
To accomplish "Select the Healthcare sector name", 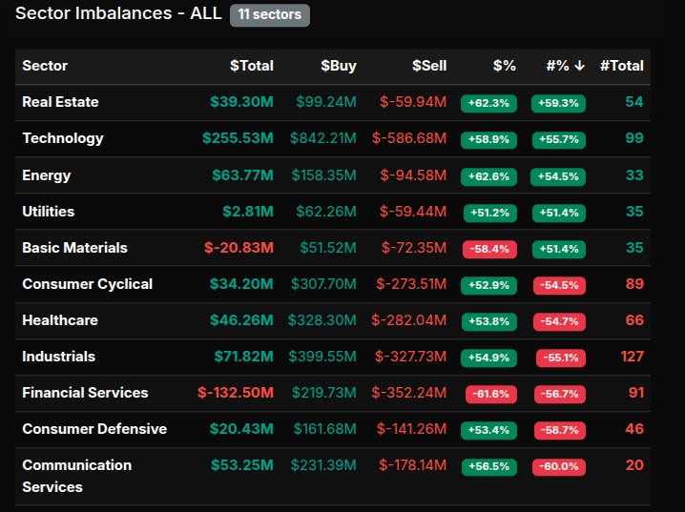I will pyautogui.click(x=60, y=320).
